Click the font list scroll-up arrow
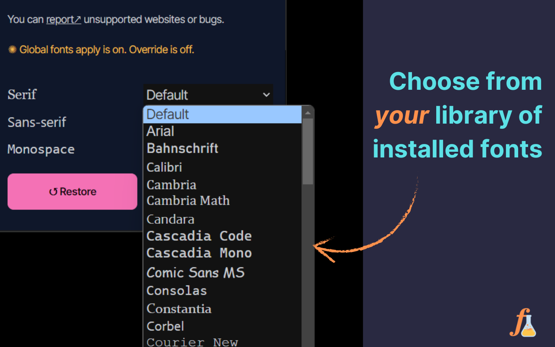555x347 pixels. (x=308, y=113)
